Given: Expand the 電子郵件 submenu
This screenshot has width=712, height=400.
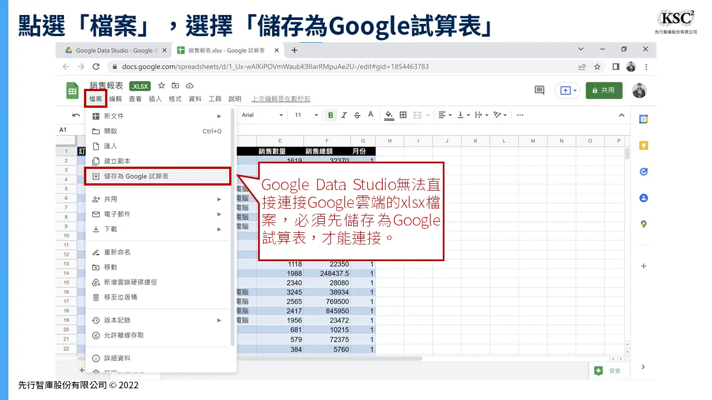Looking at the screenshot, I should (x=158, y=214).
